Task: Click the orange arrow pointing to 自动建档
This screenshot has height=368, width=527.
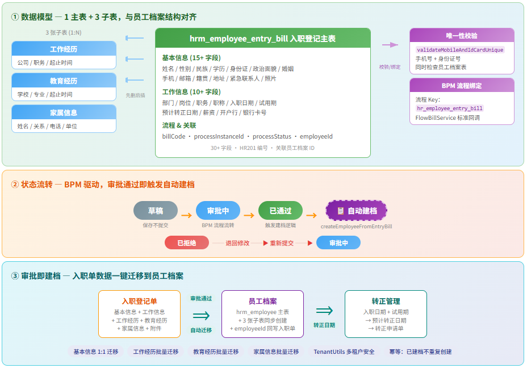Action: point(311,215)
